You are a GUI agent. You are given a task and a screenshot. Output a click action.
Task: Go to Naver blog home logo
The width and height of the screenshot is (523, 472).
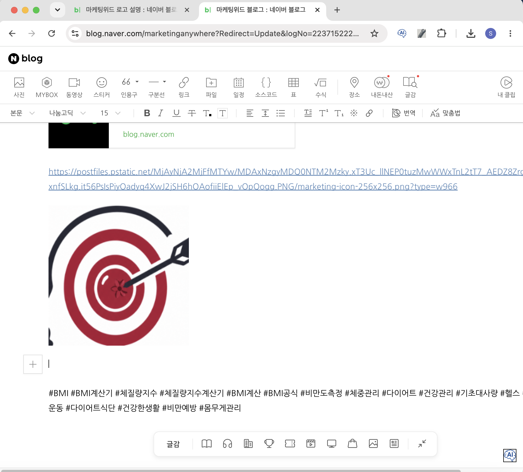coord(25,58)
